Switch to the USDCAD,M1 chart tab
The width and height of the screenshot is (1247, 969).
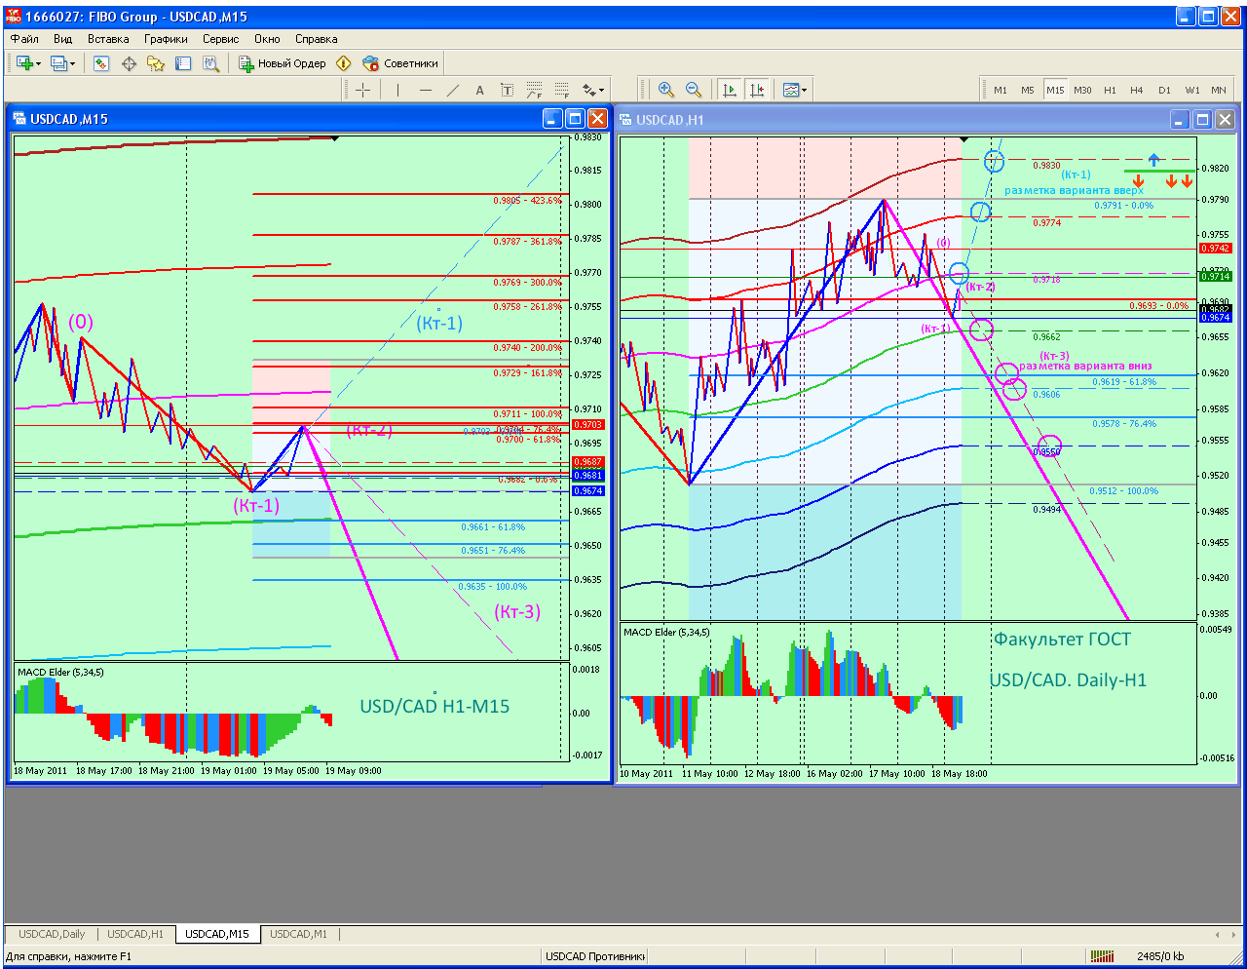pos(298,934)
